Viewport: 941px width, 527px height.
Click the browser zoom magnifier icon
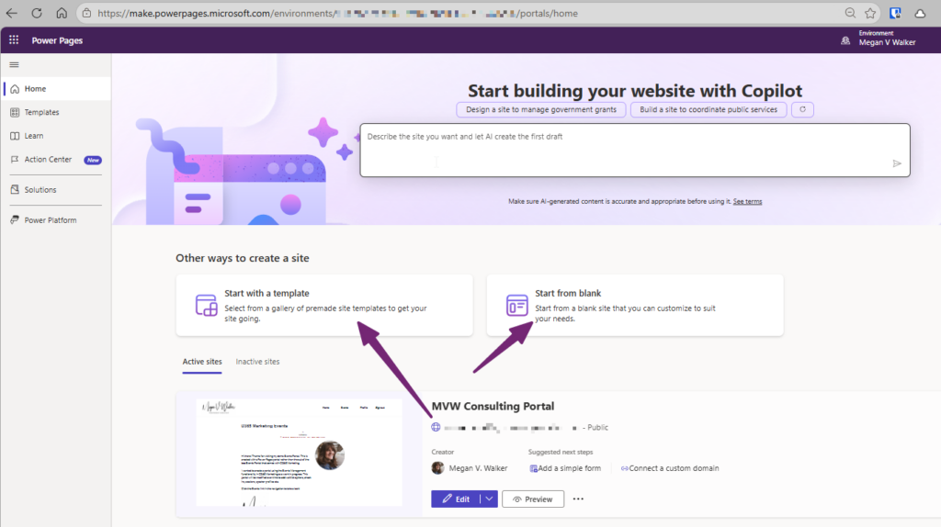pos(850,13)
